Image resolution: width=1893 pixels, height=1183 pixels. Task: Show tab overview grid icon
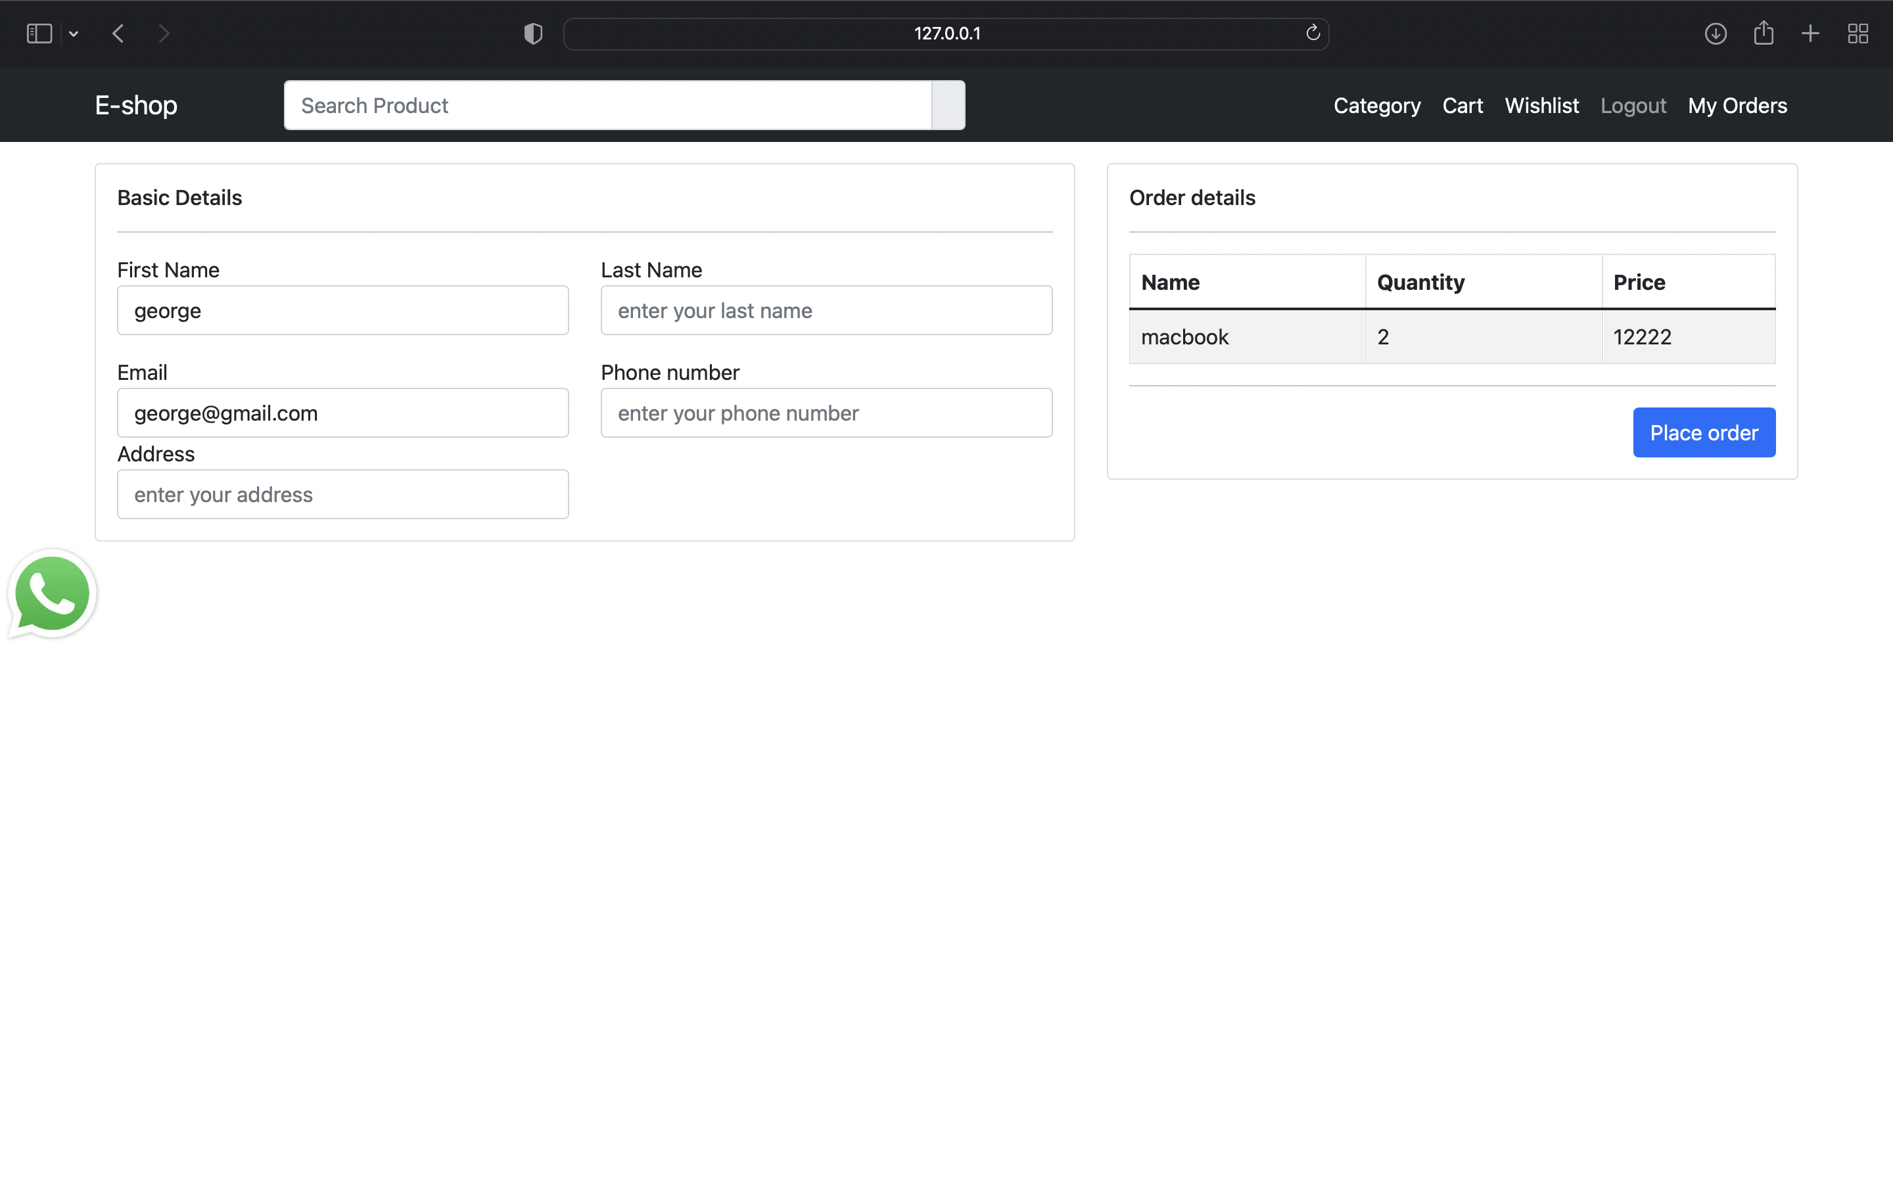tap(1858, 34)
